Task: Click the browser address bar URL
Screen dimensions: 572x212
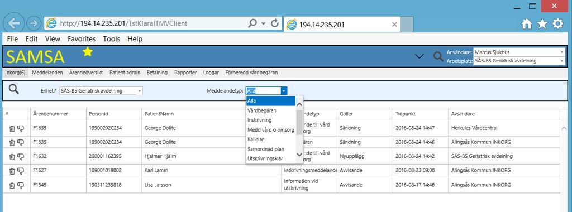Action: tap(123, 23)
